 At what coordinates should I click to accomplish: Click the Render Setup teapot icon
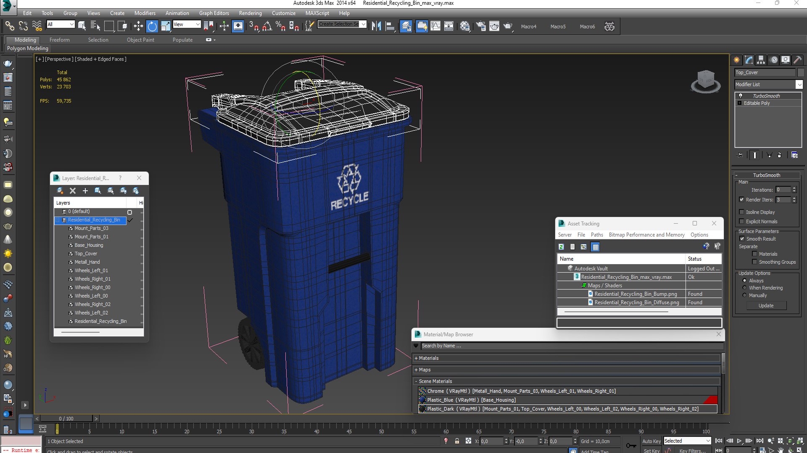tap(481, 26)
